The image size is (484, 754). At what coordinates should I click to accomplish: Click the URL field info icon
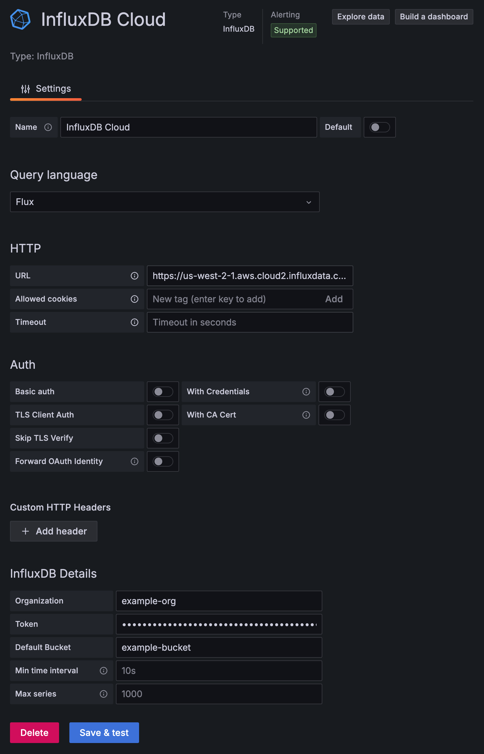click(x=135, y=276)
